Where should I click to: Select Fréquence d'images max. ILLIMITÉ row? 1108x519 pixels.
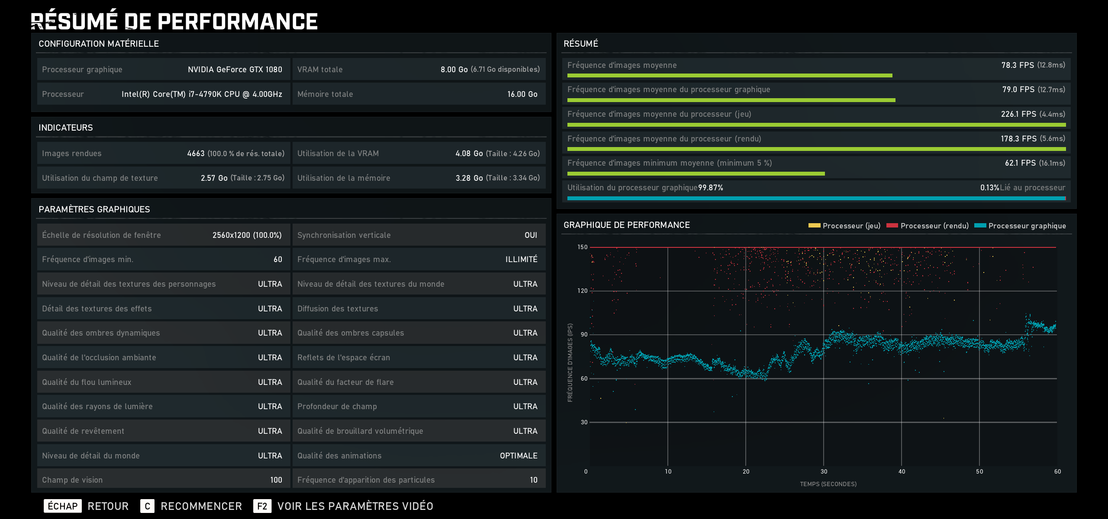(418, 259)
